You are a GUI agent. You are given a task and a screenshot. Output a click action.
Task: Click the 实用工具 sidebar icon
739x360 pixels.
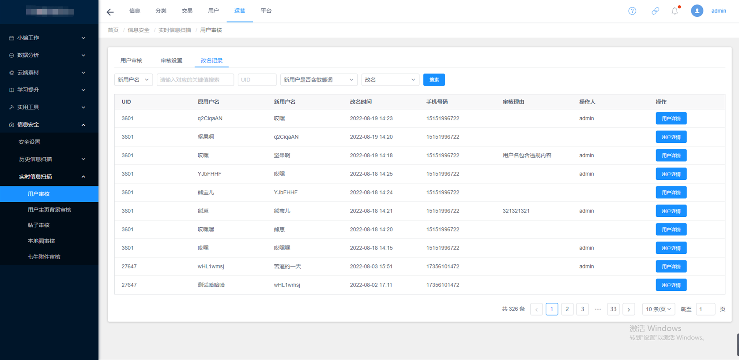pos(11,107)
